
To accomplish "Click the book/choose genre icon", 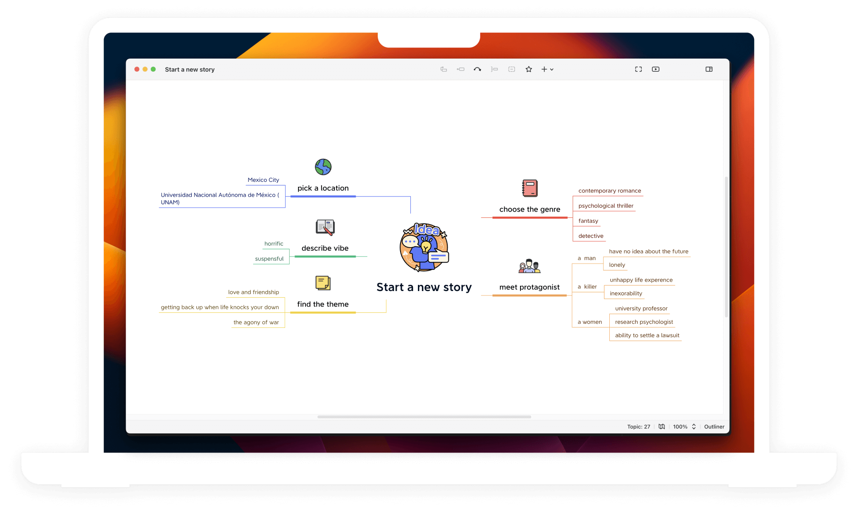I will [x=529, y=187].
